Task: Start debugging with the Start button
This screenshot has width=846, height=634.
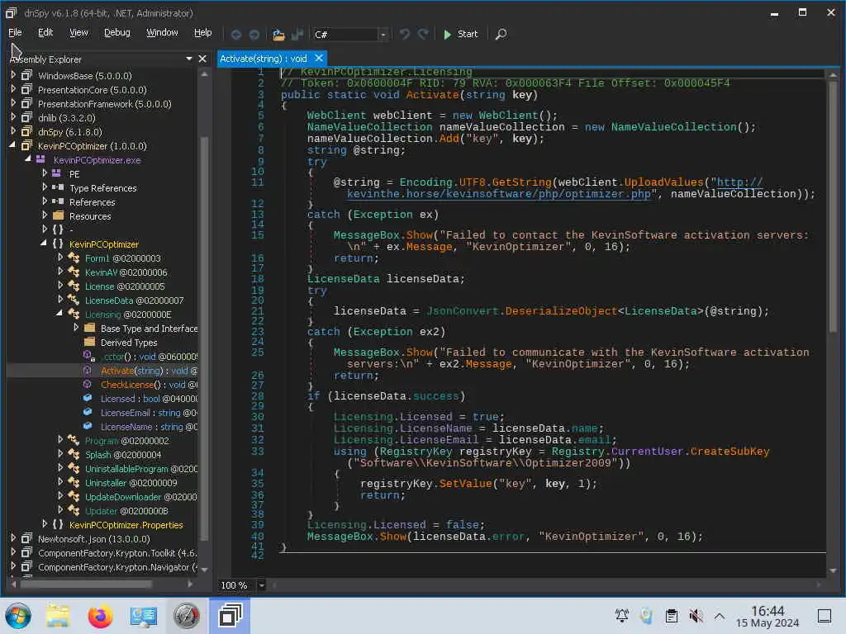Action: click(461, 34)
